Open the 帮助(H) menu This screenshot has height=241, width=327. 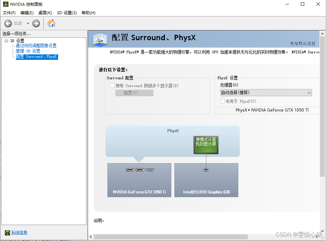tap(88, 13)
